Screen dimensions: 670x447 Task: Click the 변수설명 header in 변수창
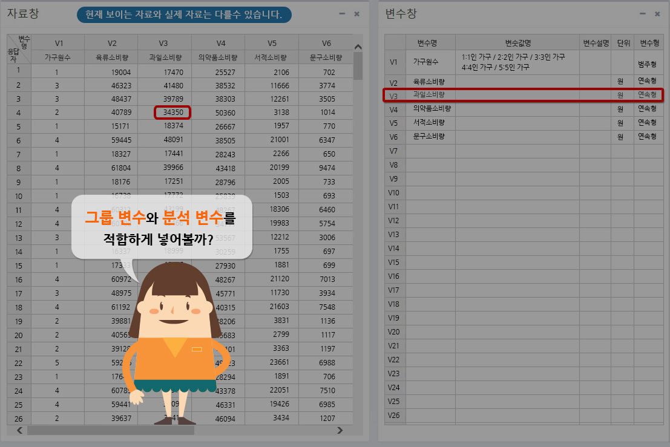pos(596,43)
